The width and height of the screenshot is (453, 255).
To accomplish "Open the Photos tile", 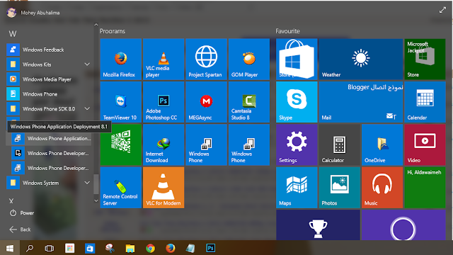I will tap(340, 188).
